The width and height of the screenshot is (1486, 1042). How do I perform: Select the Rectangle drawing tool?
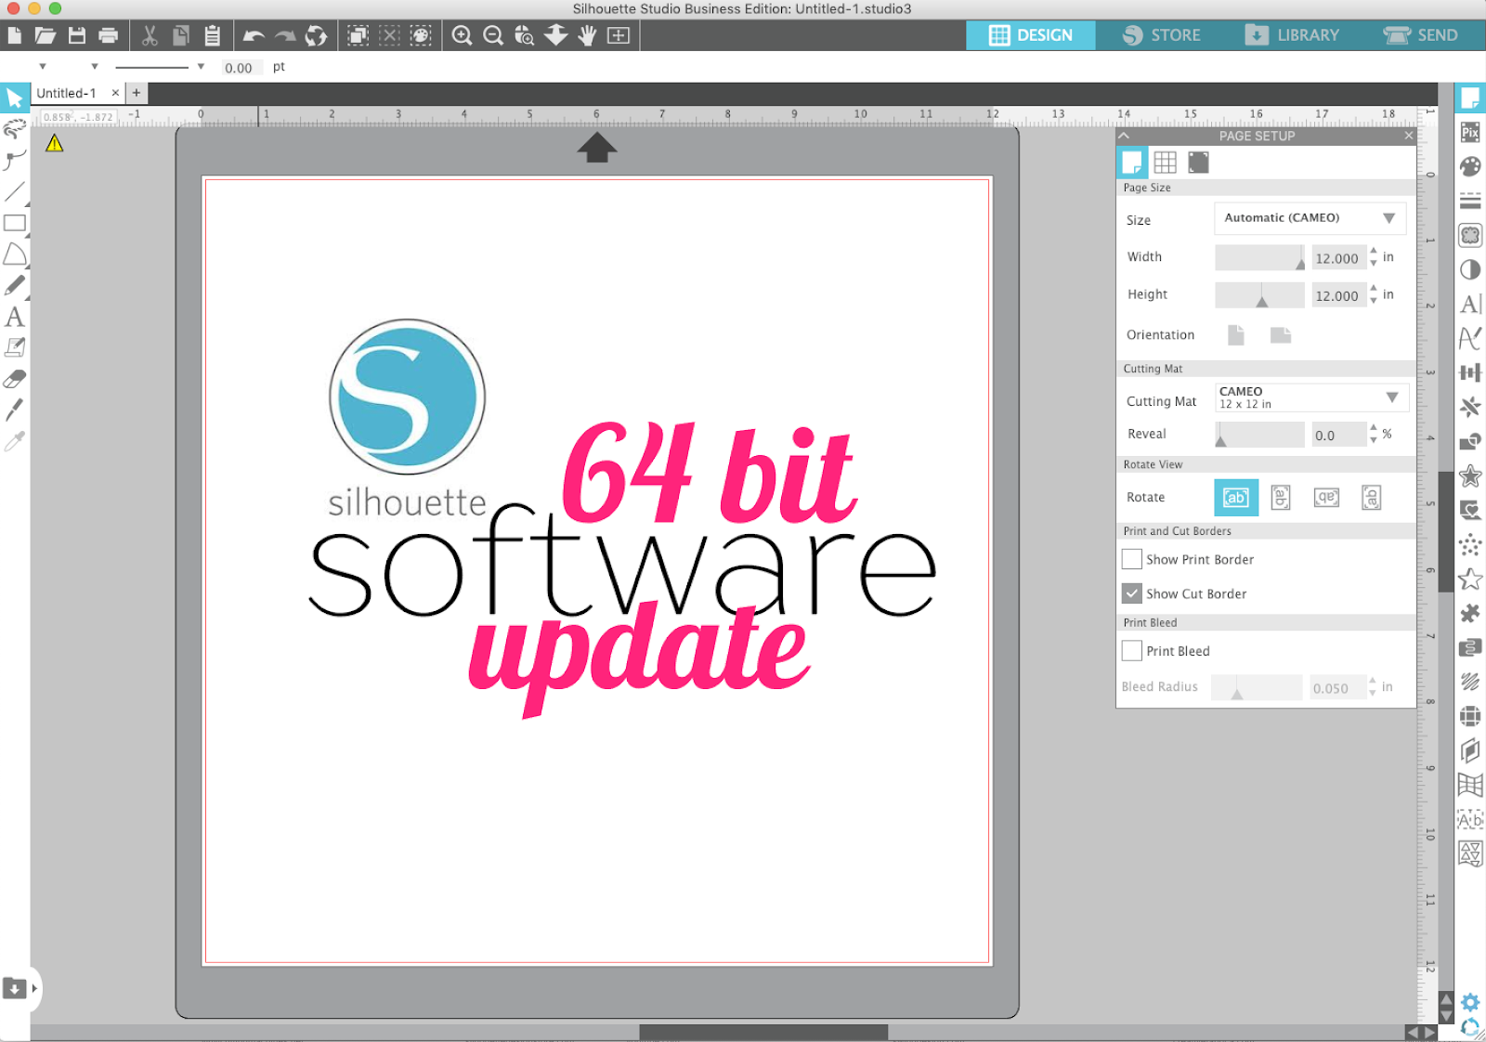point(14,225)
